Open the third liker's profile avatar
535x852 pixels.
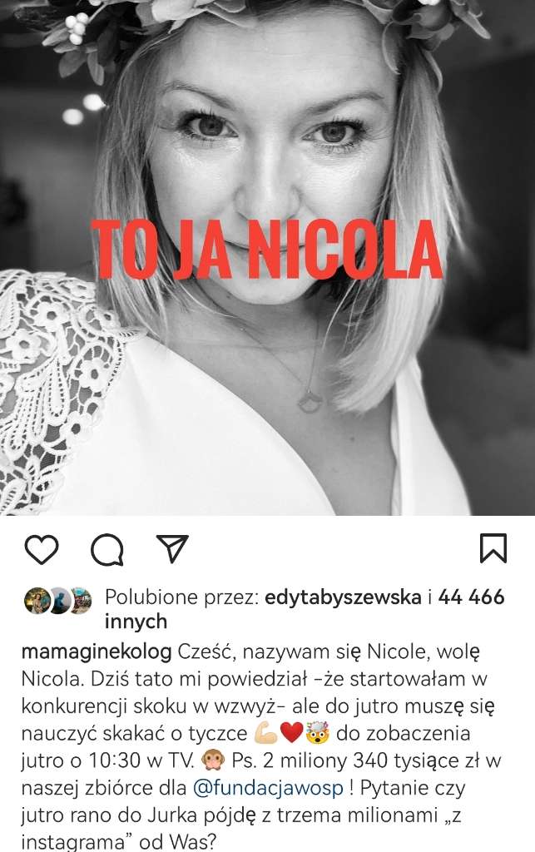pyautogui.click(x=81, y=601)
